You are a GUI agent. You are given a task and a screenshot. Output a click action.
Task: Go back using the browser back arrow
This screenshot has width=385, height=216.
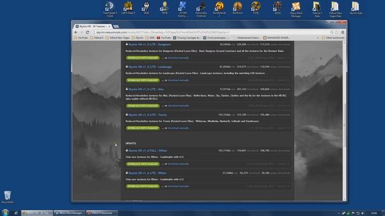pos(76,32)
